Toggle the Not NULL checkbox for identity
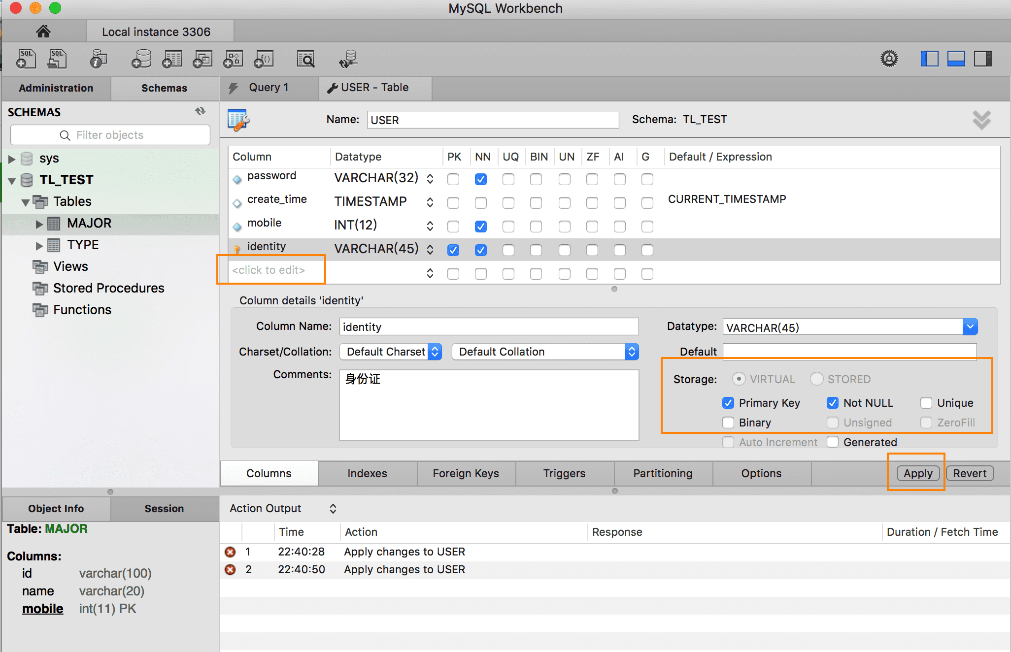The width and height of the screenshot is (1011, 652). click(831, 402)
